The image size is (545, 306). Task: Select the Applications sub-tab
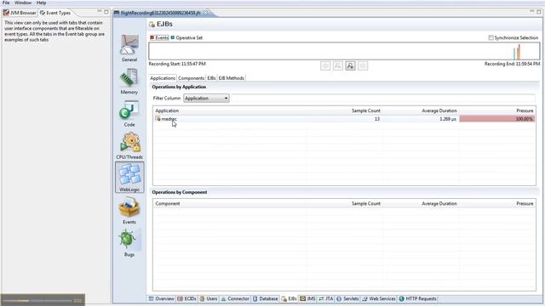[163, 78]
